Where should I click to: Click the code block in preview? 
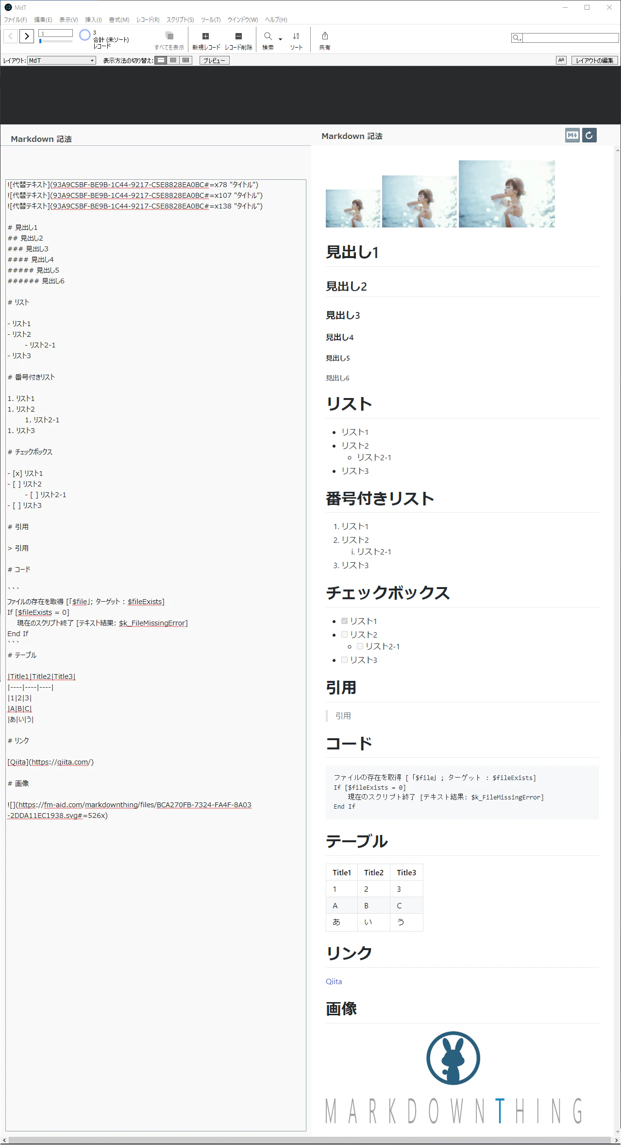462,792
